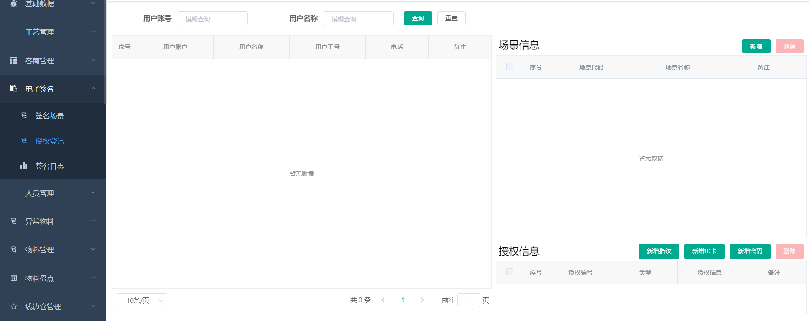Image resolution: width=809 pixels, height=321 pixels.
Task: Click the tree icon beside 授权登记
Action: (24, 140)
